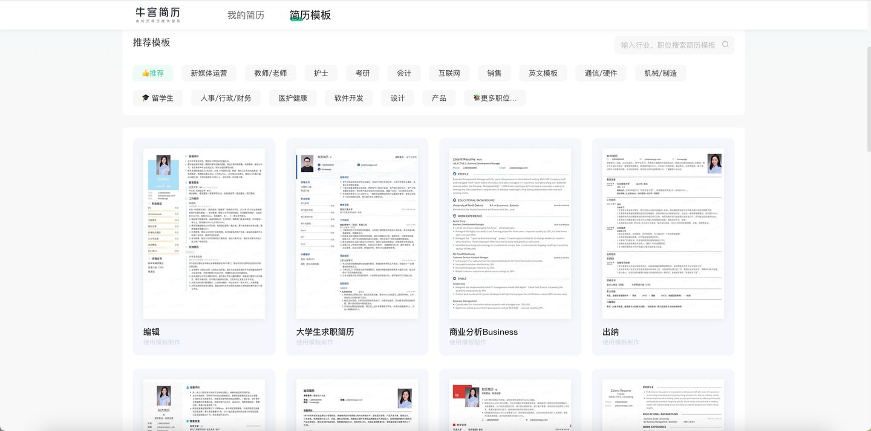The height and width of the screenshot is (431, 871).
Task: Switch to the 简历模板 tab
Action: [x=310, y=15]
